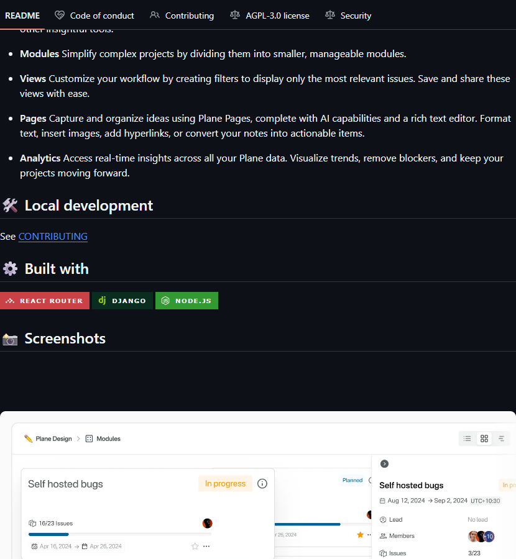
Task: Select the README tab
Action: (x=22, y=16)
